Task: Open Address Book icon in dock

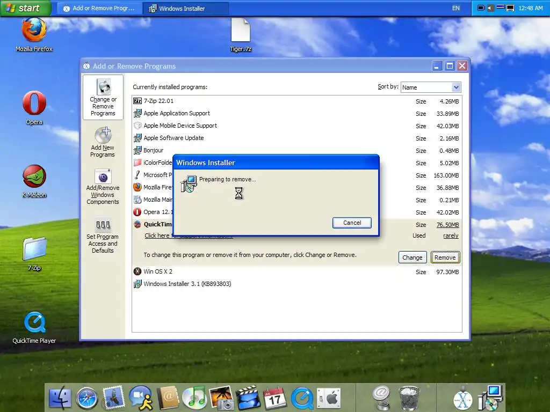Action: point(168,398)
